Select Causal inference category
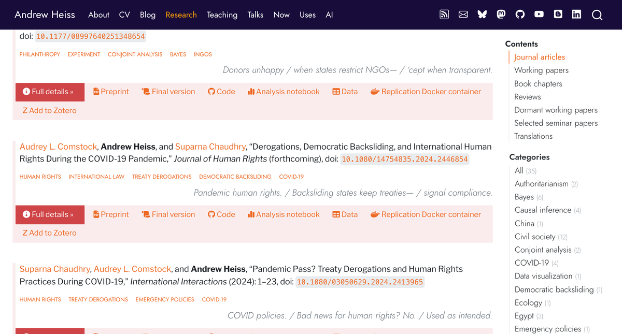Viewport: 622px width, 334px height. 548,210
